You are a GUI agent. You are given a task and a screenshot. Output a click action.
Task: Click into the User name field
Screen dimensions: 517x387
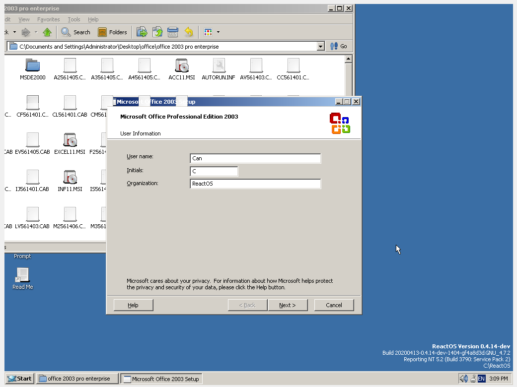tap(255, 158)
